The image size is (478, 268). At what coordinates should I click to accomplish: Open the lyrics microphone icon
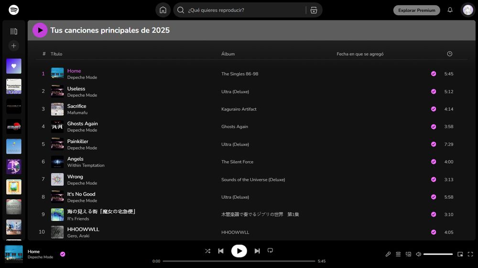(x=388, y=254)
